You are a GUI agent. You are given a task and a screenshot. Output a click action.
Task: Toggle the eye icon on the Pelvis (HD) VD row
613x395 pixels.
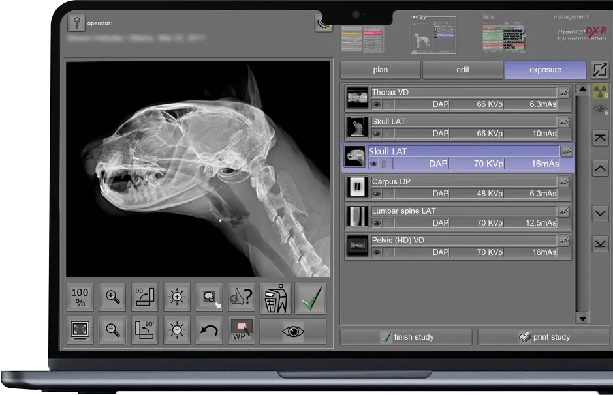[x=376, y=252]
